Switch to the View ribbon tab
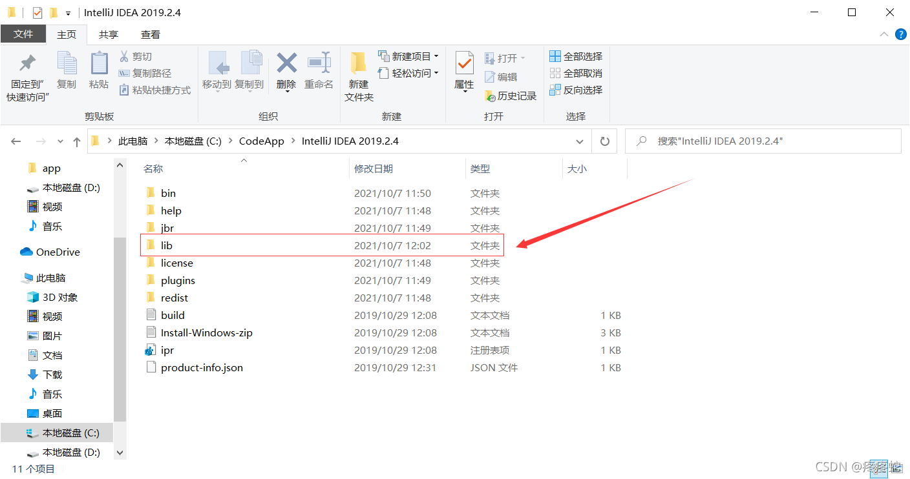 click(151, 34)
